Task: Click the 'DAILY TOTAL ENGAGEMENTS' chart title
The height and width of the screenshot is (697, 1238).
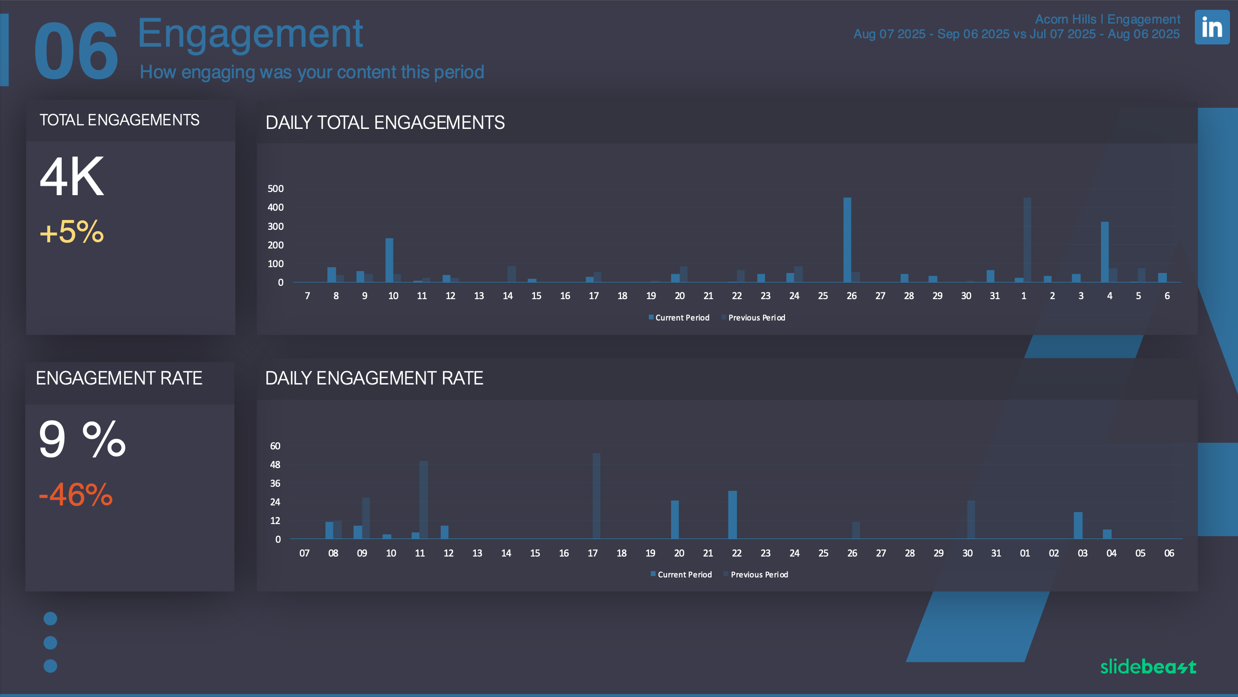Action: [385, 123]
